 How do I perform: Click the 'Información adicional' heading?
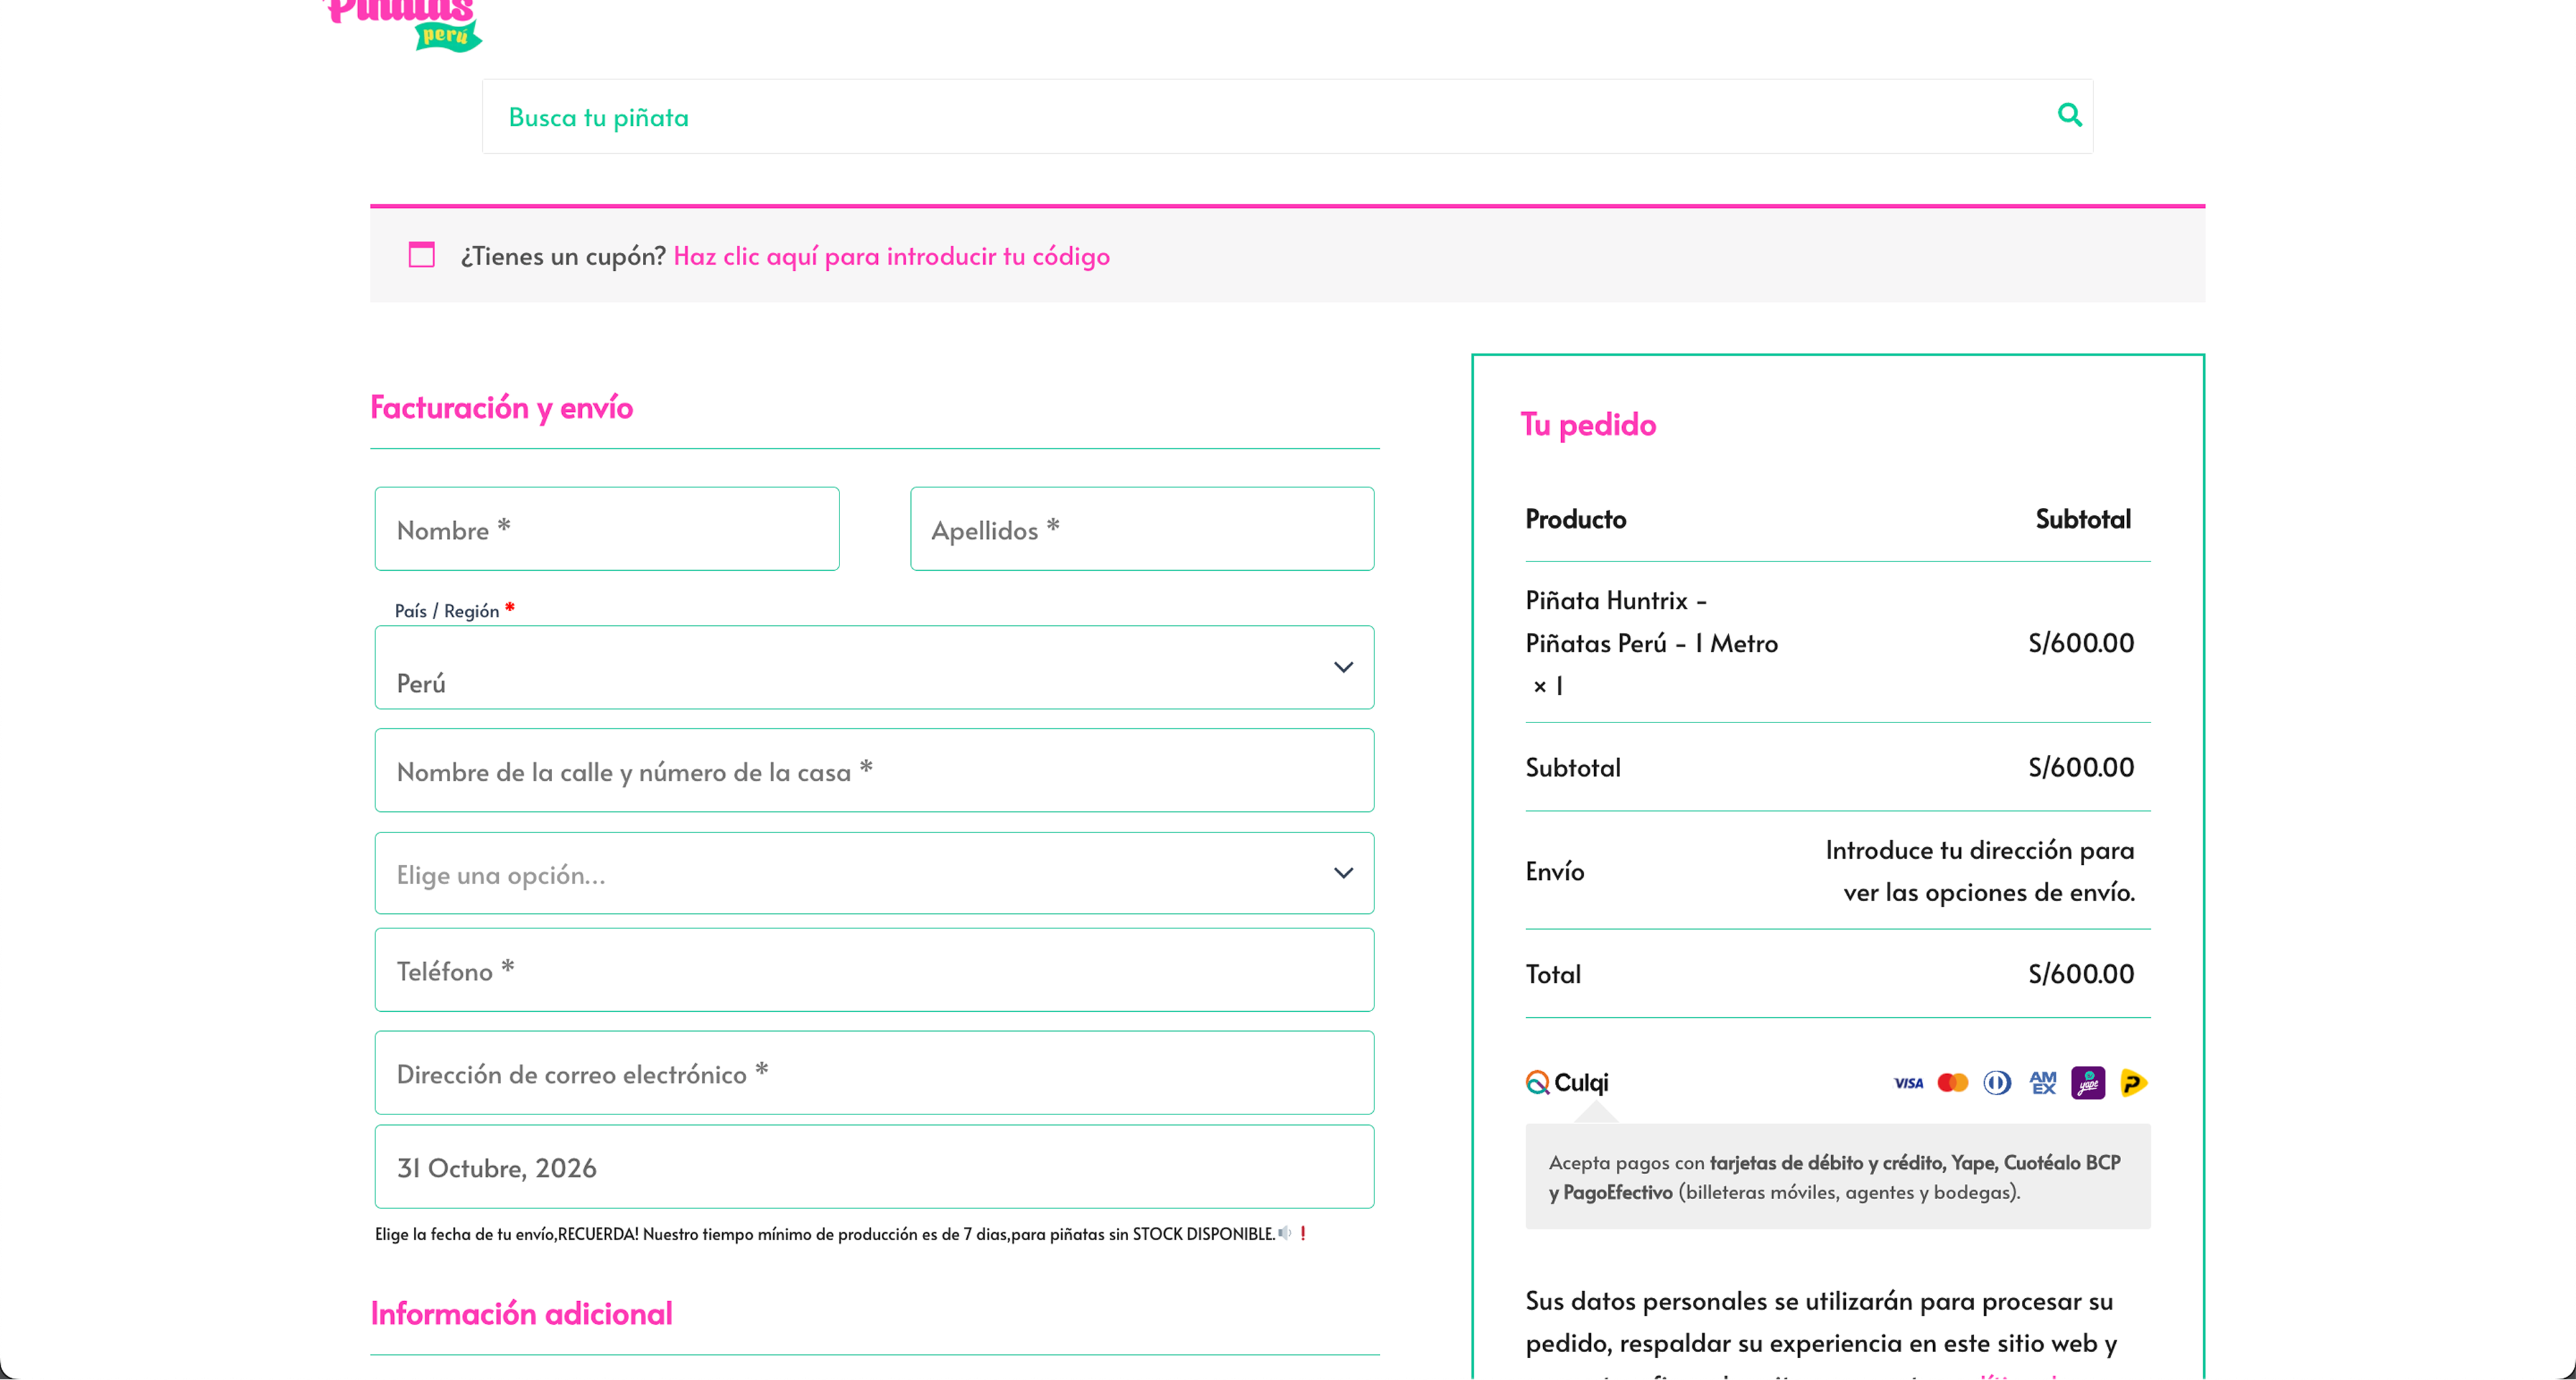pos(521,1313)
